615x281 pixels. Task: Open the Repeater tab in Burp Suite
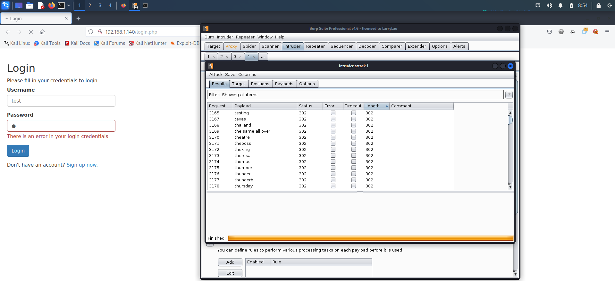(x=315, y=46)
